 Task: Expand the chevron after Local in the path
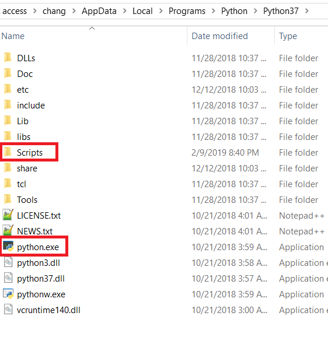point(160,10)
